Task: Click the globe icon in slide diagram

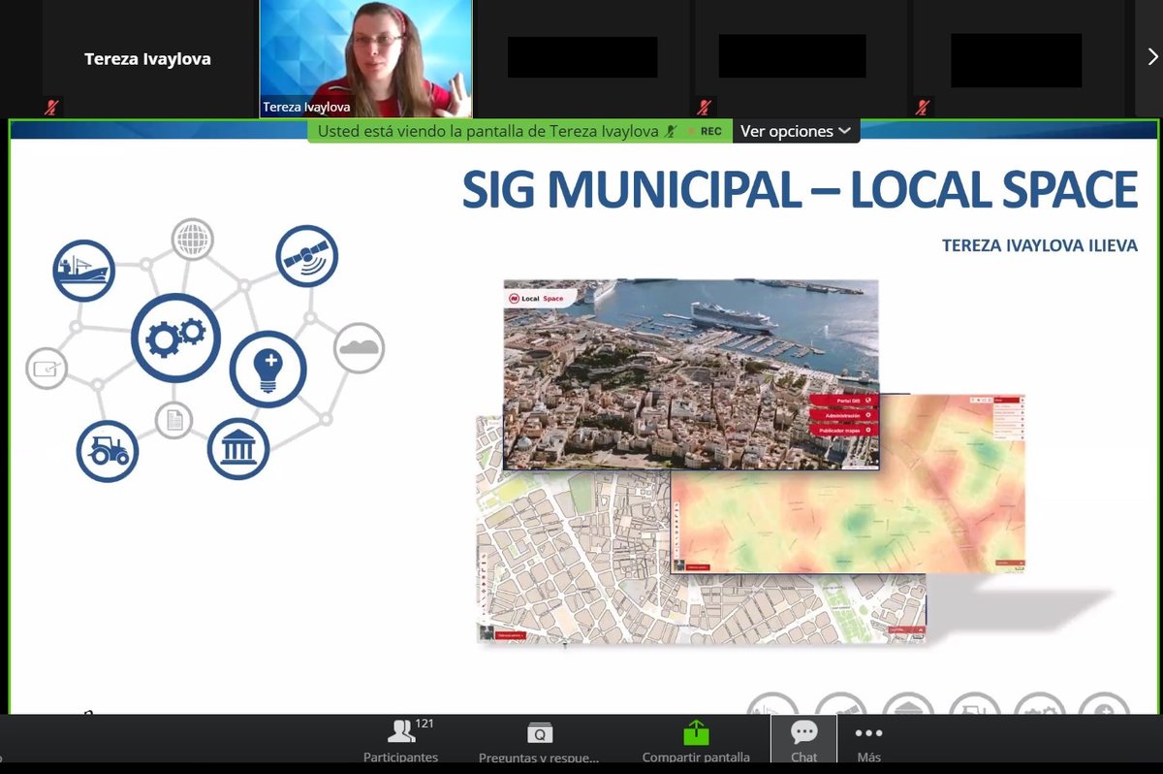Action: click(192, 239)
